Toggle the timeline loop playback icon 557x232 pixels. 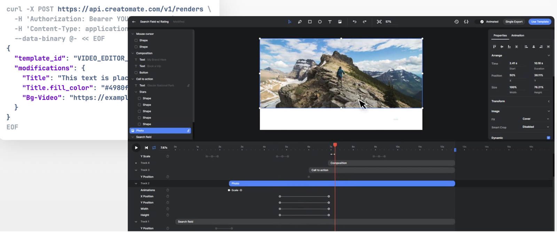(x=154, y=147)
